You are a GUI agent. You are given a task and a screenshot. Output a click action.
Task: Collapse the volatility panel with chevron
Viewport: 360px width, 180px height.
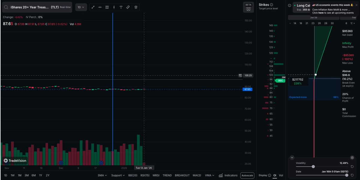point(292,158)
